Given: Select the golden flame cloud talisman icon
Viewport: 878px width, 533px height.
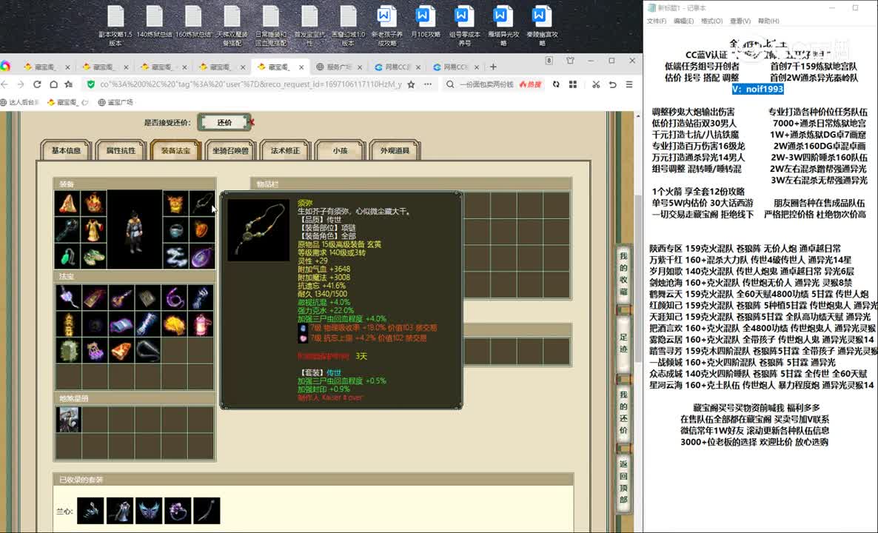Looking at the screenshot, I should 175,324.
